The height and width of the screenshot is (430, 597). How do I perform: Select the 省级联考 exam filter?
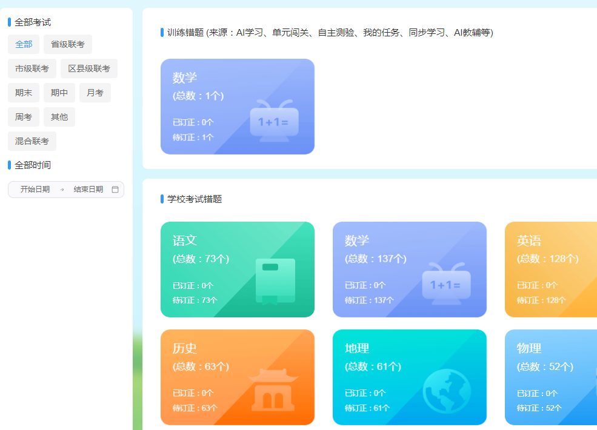pyautogui.click(x=67, y=44)
